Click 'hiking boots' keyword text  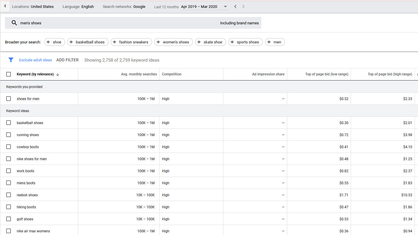(x=26, y=207)
